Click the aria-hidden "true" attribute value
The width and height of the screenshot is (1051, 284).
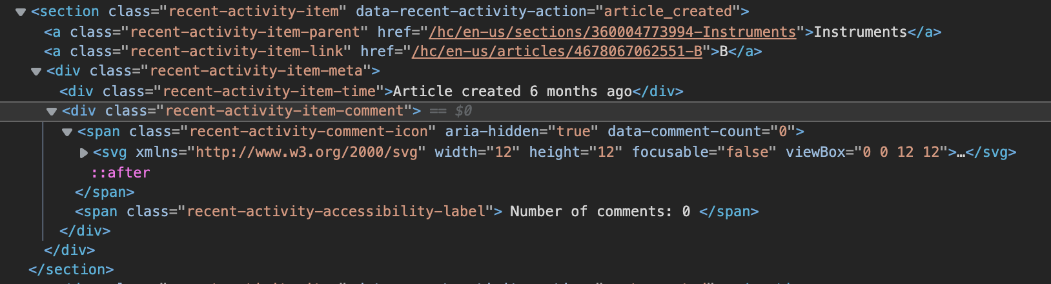pos(574,132)
